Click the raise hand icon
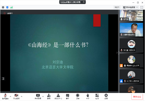The height and width of the screenshot is (101, 145). pyautogui.click(x=88, y=96)
